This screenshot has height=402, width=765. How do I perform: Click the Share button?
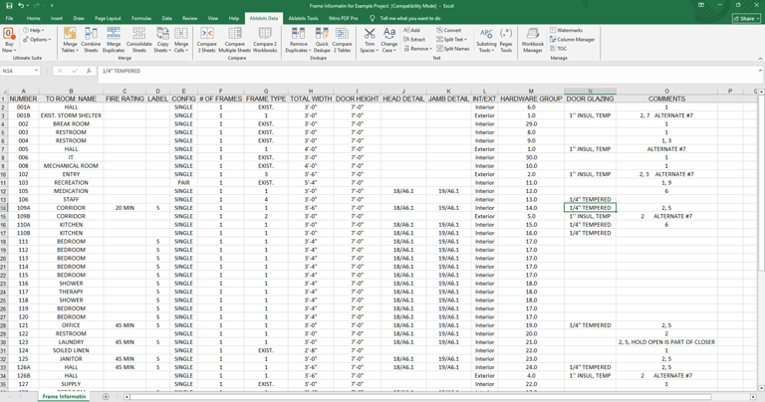[746, 18]
